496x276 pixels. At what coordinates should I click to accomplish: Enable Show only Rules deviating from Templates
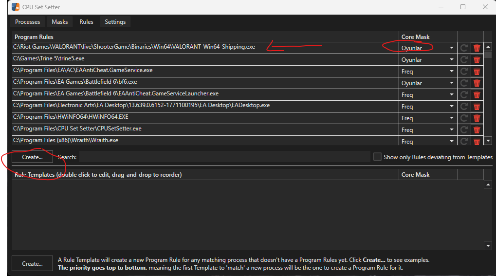point(377,157)
